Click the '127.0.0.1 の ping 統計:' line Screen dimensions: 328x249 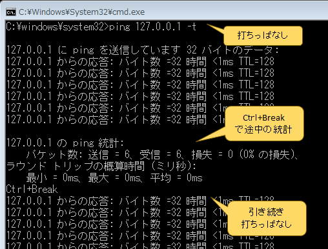(x=65, y=143)
